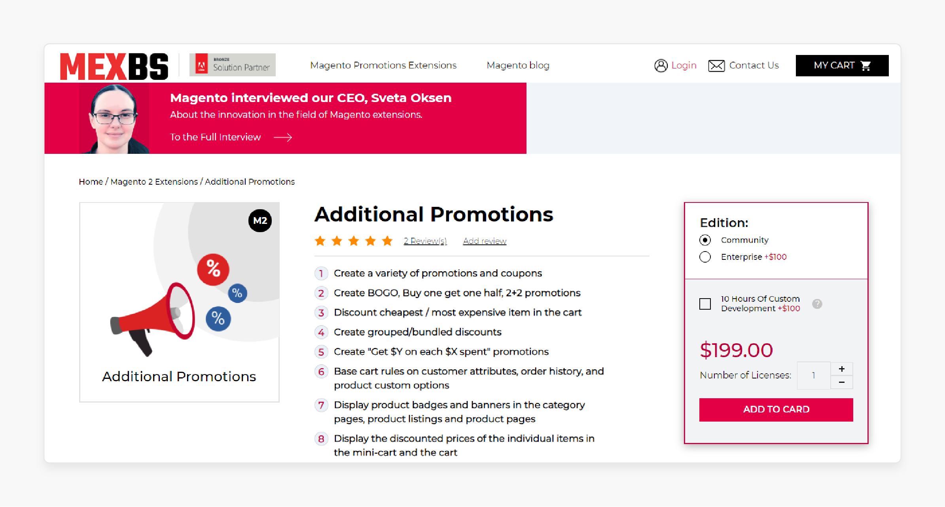
Task: Click the question mark help icon
Action: click(817, 304)
